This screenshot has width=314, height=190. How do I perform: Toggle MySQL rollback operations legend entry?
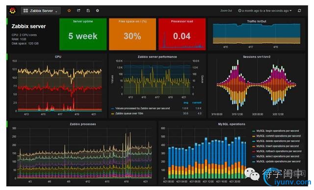pos(277,151)
